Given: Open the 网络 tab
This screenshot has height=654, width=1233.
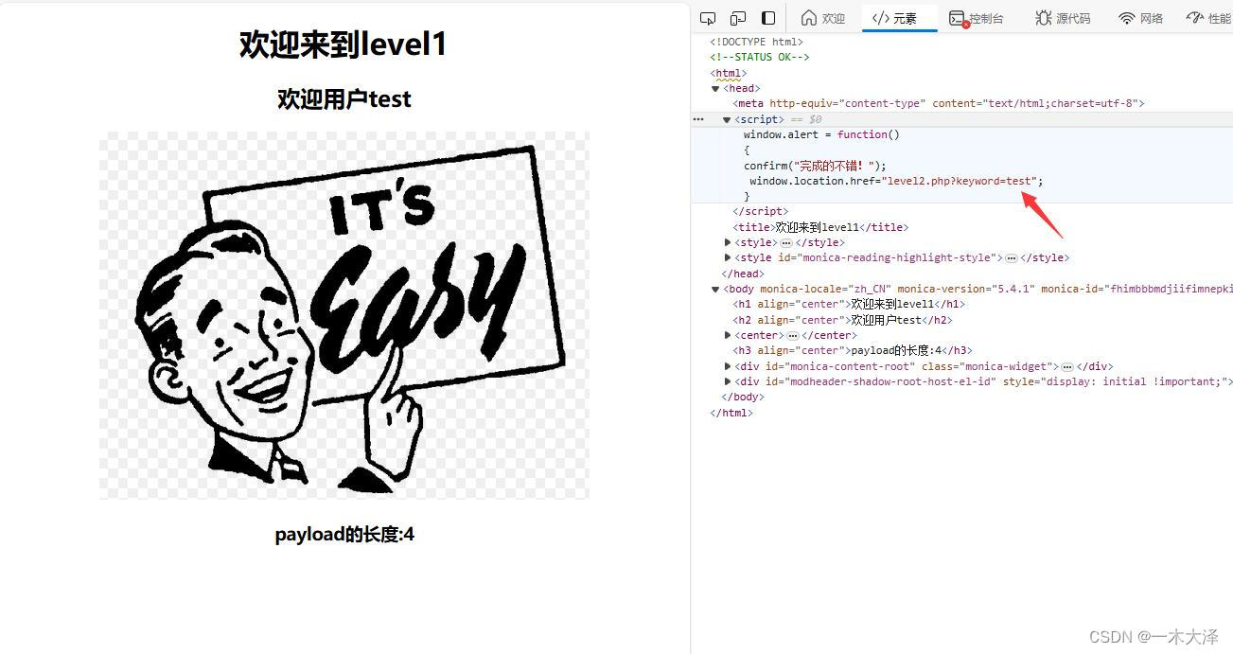Looking at the screenshot, I should (x=1140, y=18).
